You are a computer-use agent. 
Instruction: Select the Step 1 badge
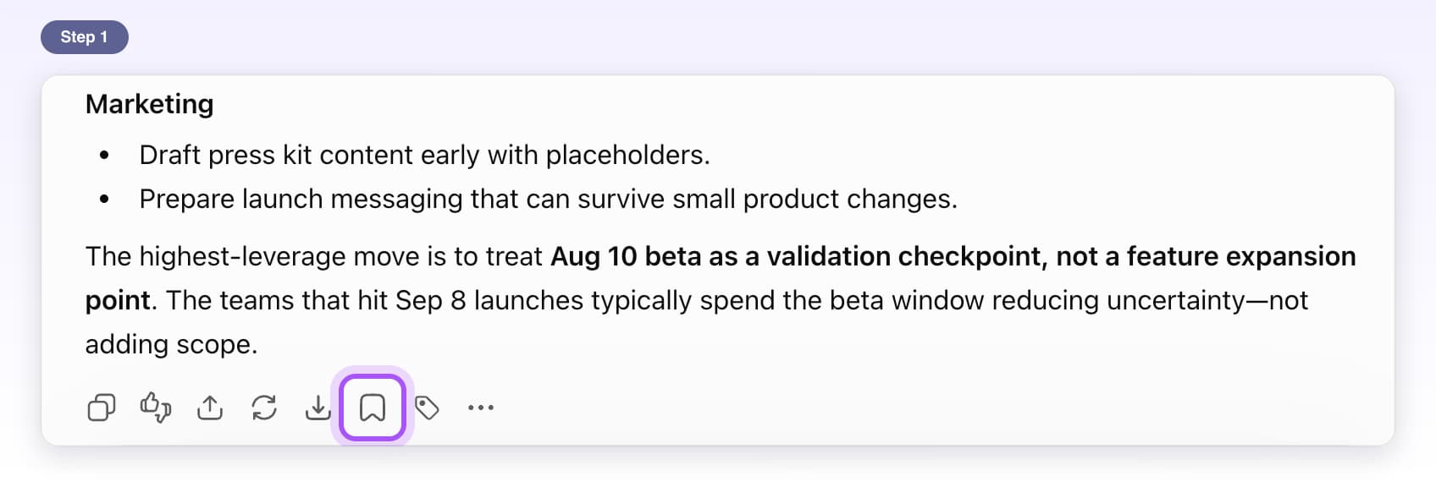(x=85, y=37)
